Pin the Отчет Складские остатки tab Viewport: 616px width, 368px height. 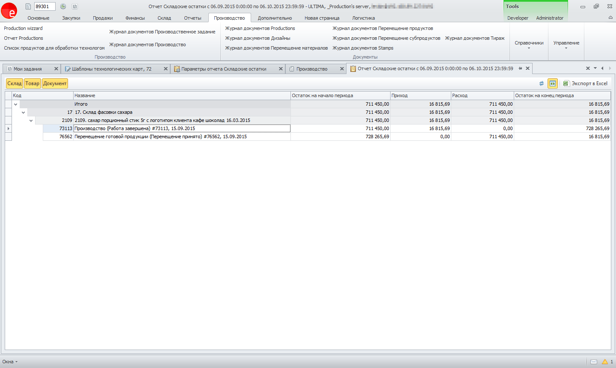point(520,68)
